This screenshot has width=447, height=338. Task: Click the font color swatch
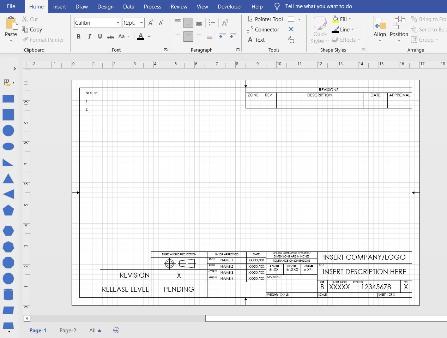[x=140, y=36]
